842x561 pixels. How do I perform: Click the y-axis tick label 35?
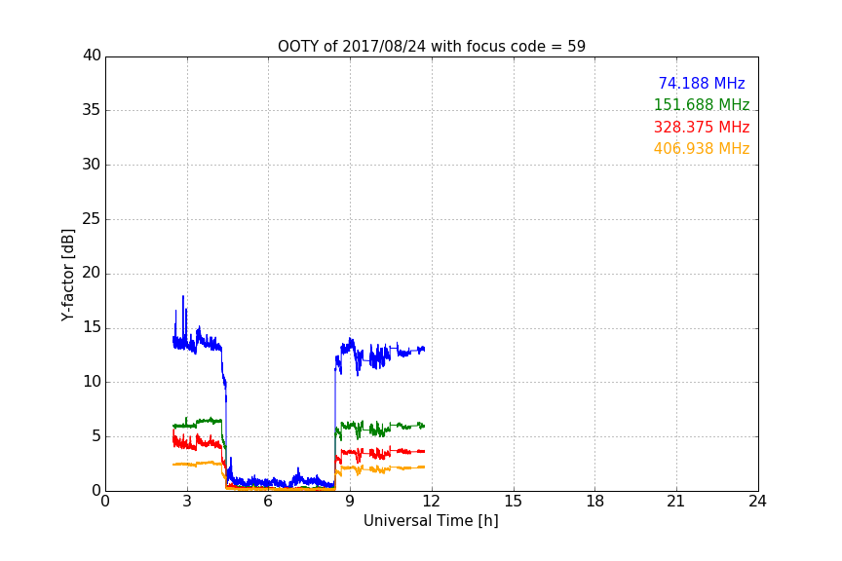pos(92,110)
